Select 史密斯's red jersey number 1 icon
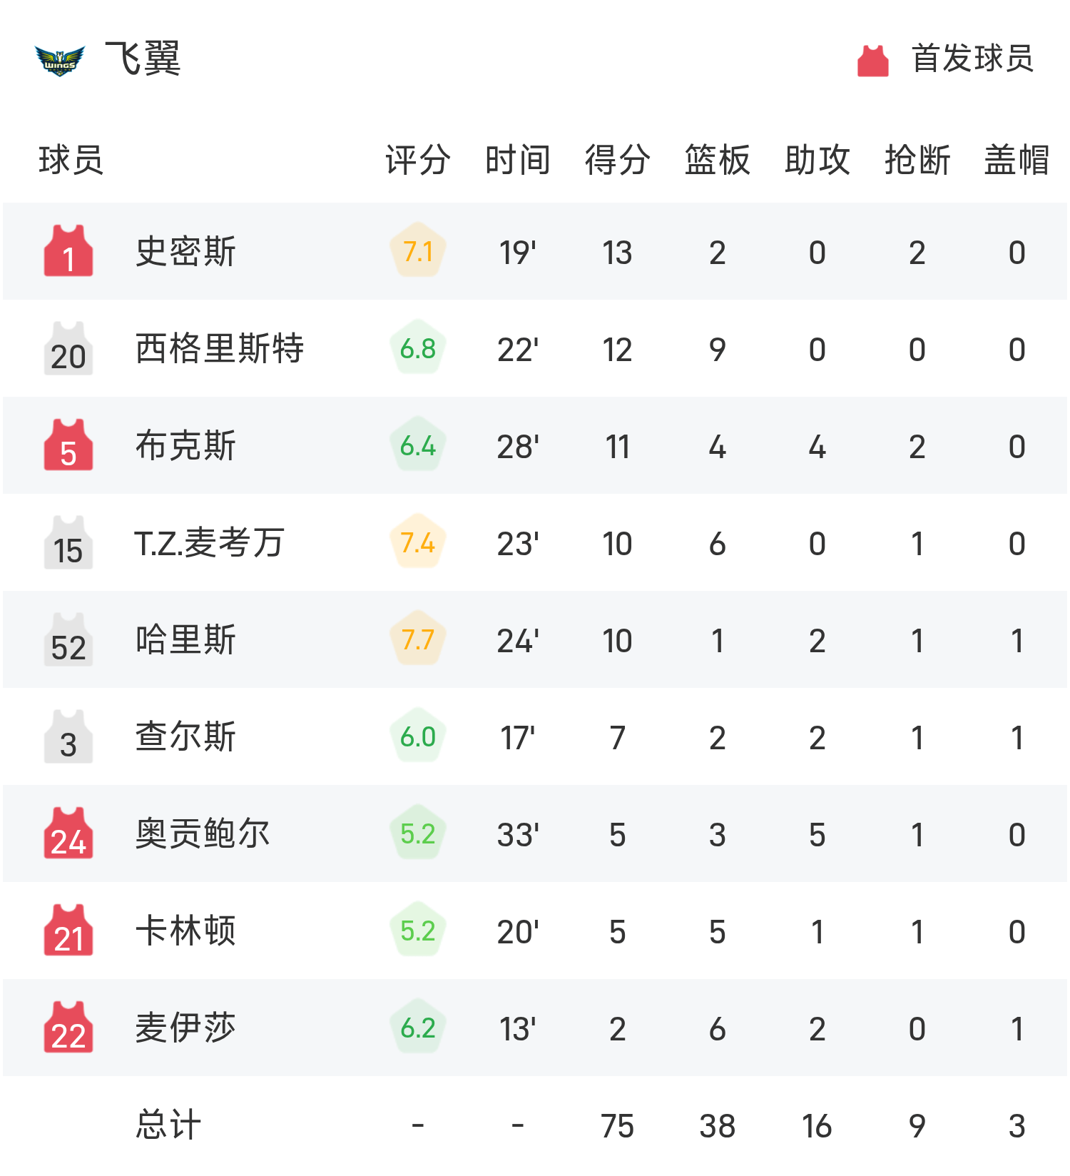Screen dimensions: 1070x1176 (x=68, y=251)
